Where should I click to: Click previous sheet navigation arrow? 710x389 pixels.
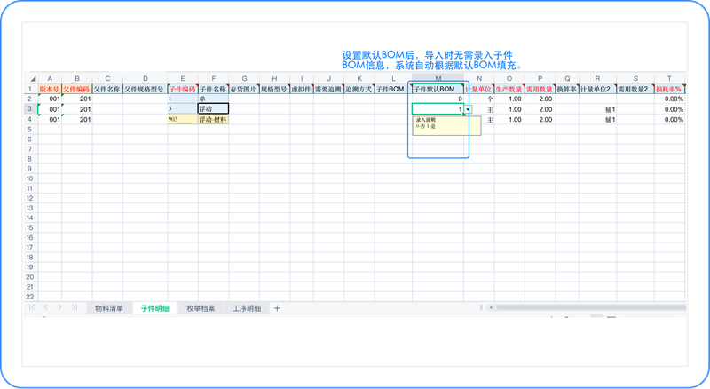(46, 307)
